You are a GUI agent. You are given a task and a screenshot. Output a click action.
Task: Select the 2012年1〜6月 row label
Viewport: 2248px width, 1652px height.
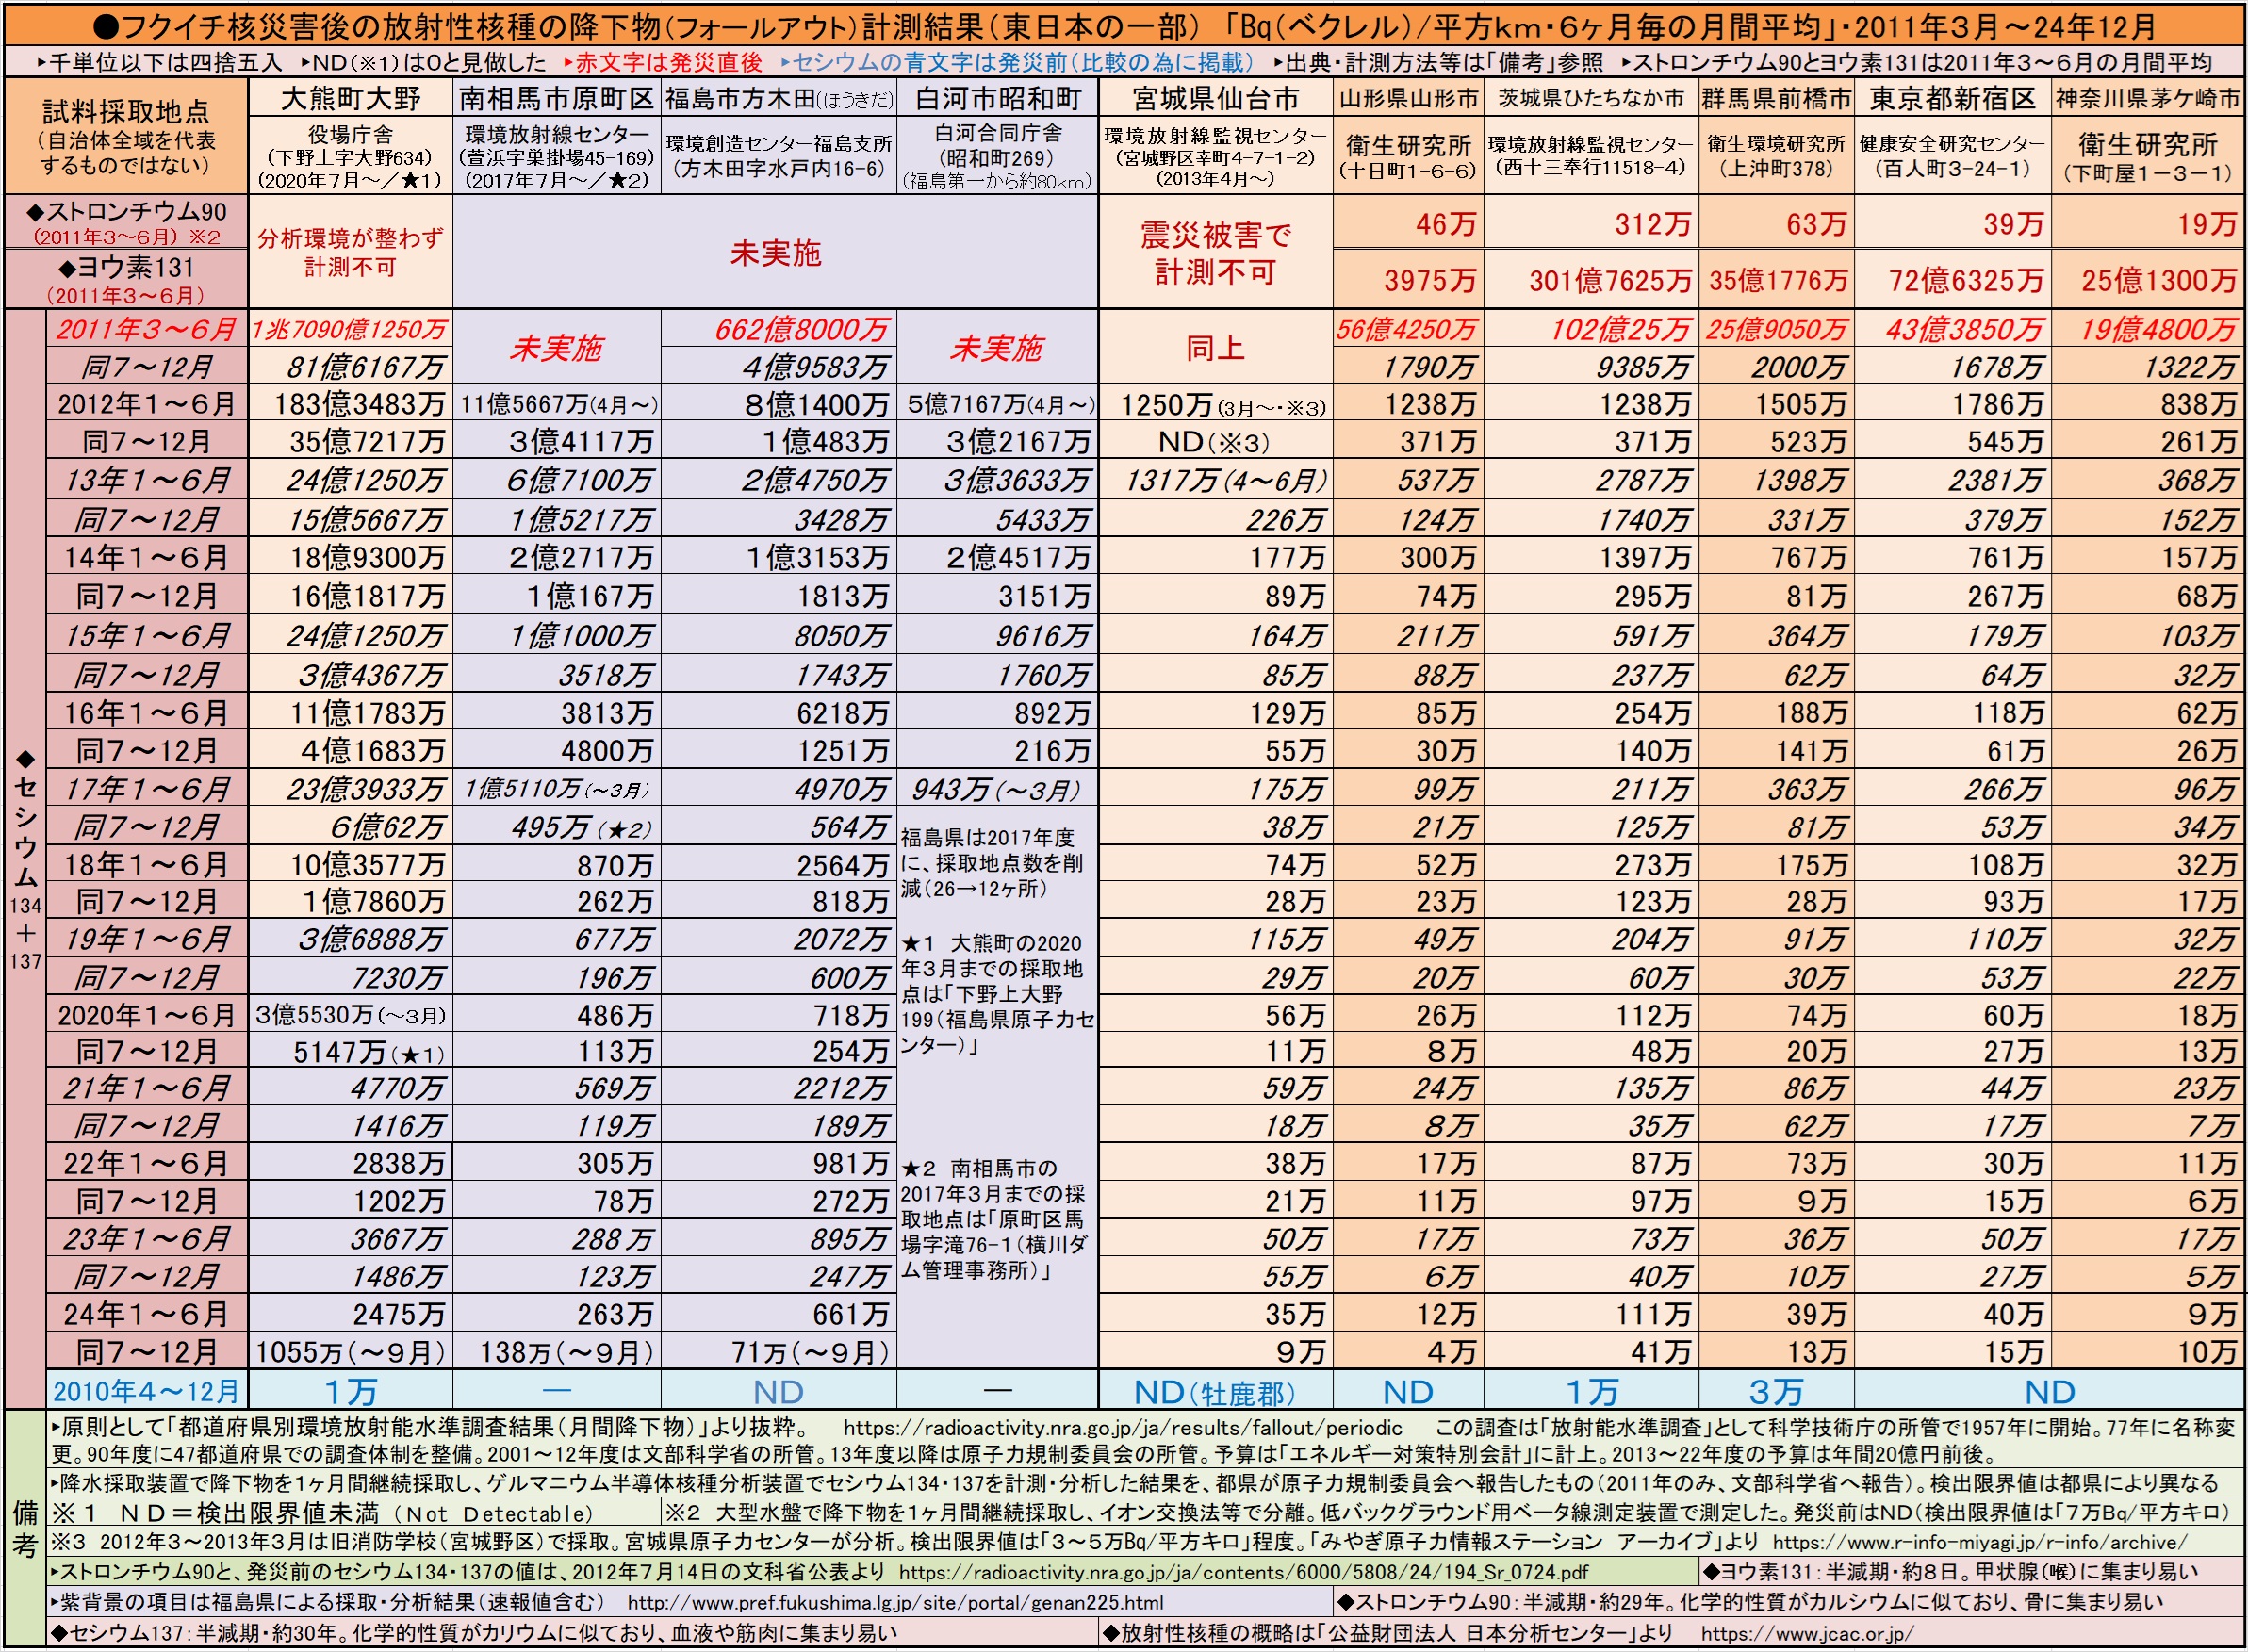[147, 404]
